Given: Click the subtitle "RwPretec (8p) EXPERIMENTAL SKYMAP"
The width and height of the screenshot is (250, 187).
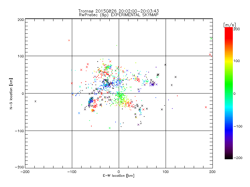Looking at the screenshot, I should click(119, 15).
